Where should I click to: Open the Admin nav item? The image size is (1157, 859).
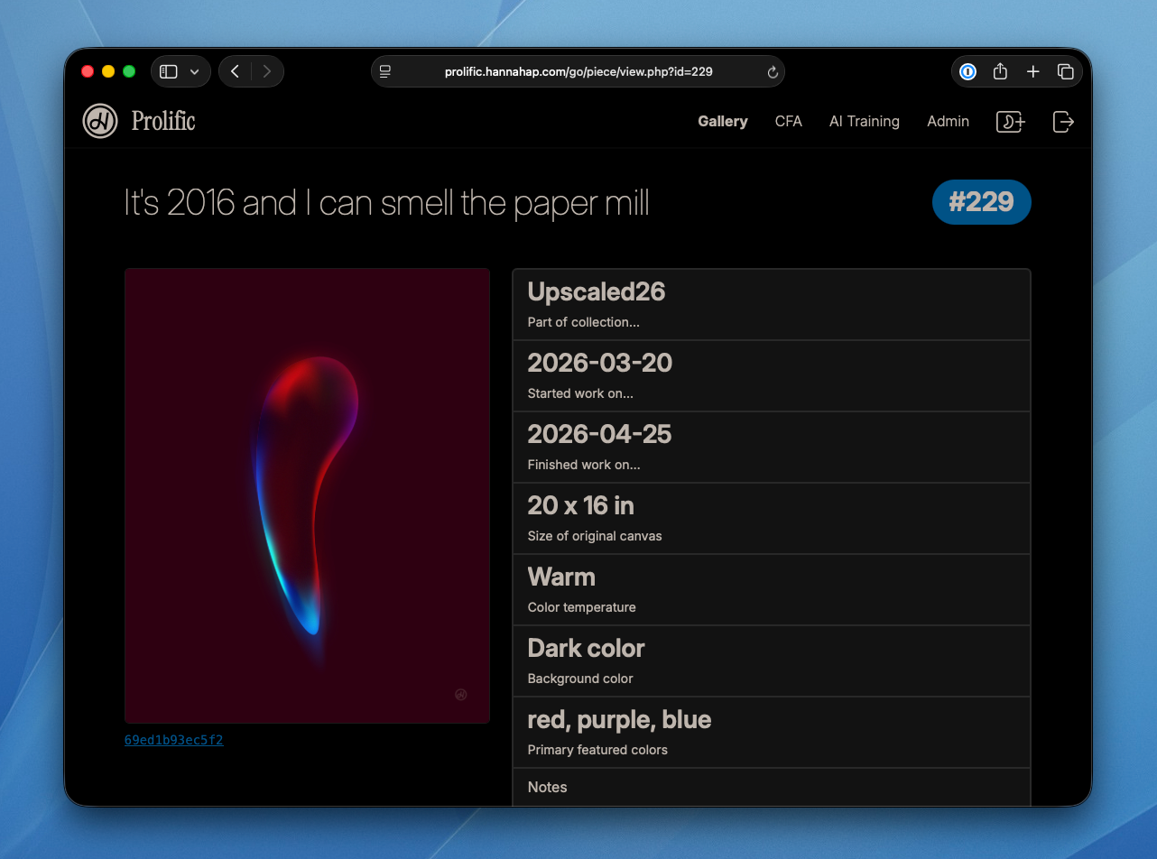point(948,121)
